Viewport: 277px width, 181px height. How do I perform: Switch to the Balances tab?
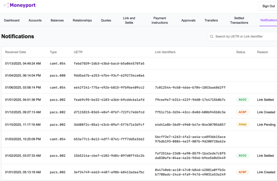[x=57, y=20]
